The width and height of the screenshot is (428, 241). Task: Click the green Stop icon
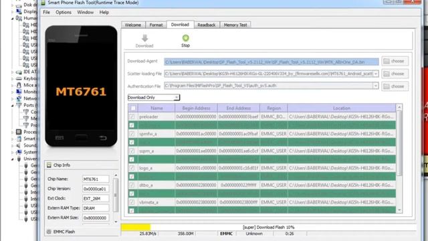[x=186, y=38]
